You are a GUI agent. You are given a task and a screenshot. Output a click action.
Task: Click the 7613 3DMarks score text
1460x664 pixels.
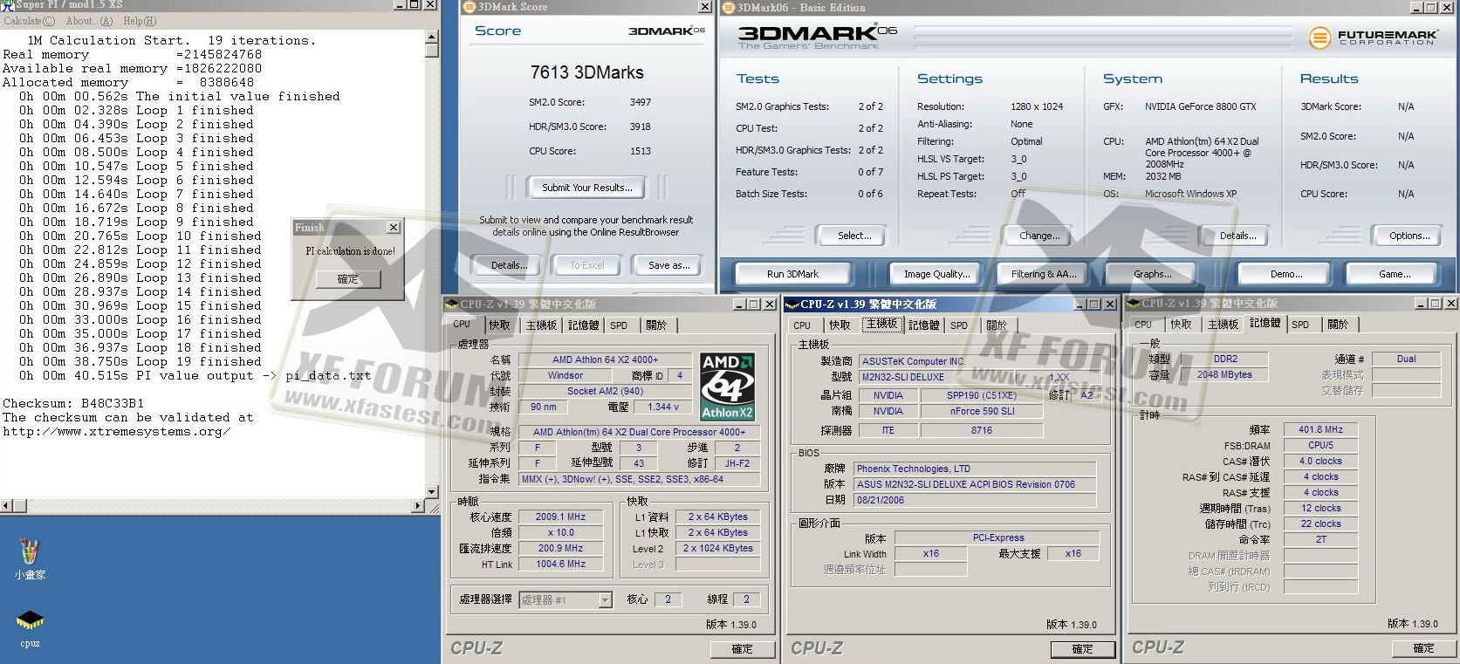point(587,72)
